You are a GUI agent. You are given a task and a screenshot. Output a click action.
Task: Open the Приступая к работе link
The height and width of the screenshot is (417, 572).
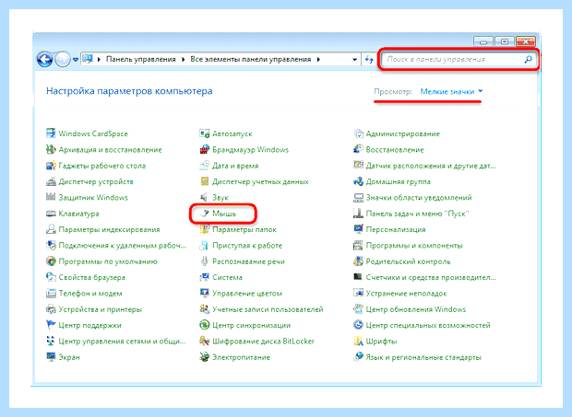point(247,246)
